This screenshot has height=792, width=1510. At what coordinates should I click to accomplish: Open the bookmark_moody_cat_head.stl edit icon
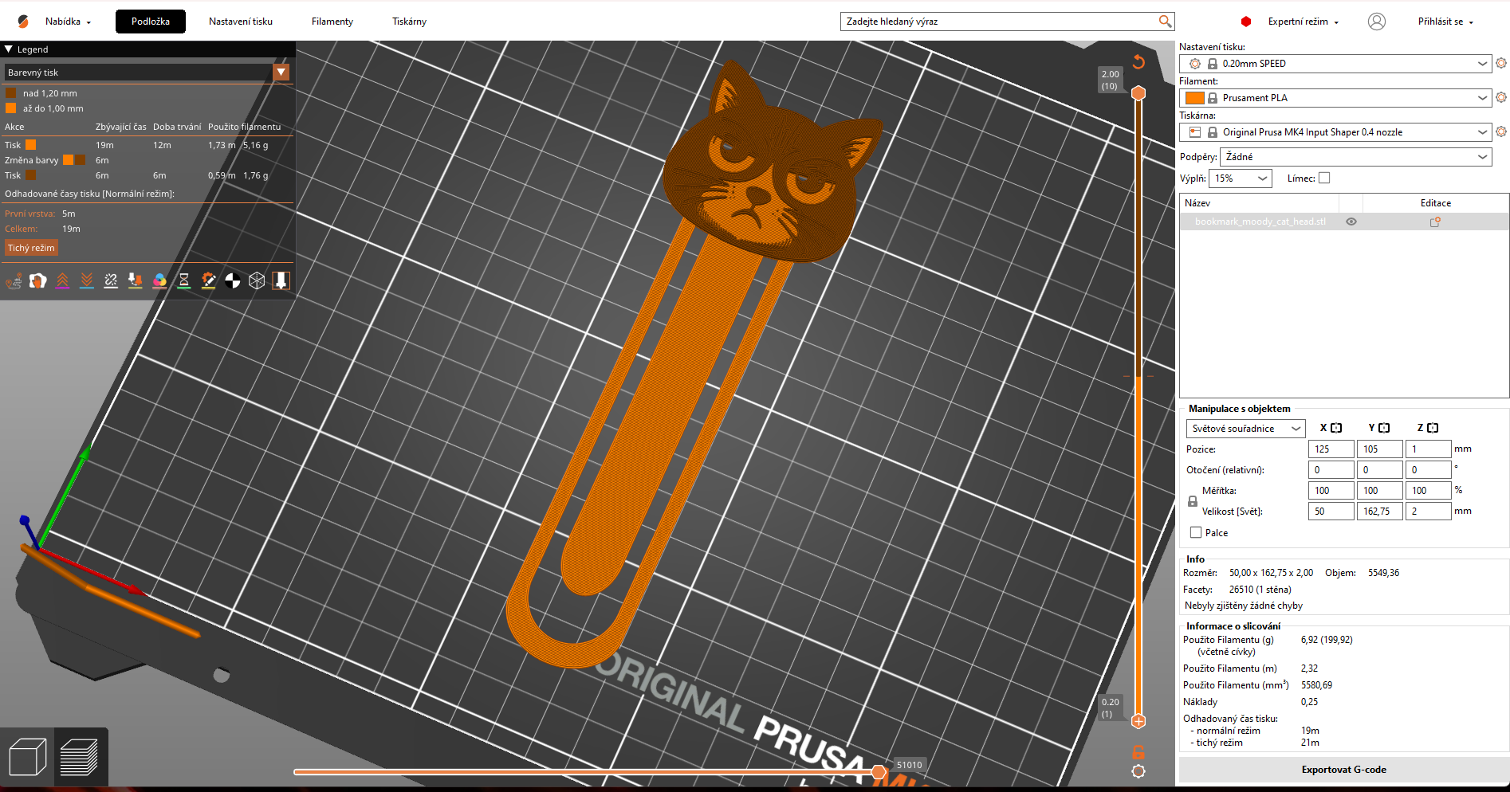tap(1435, 222)
